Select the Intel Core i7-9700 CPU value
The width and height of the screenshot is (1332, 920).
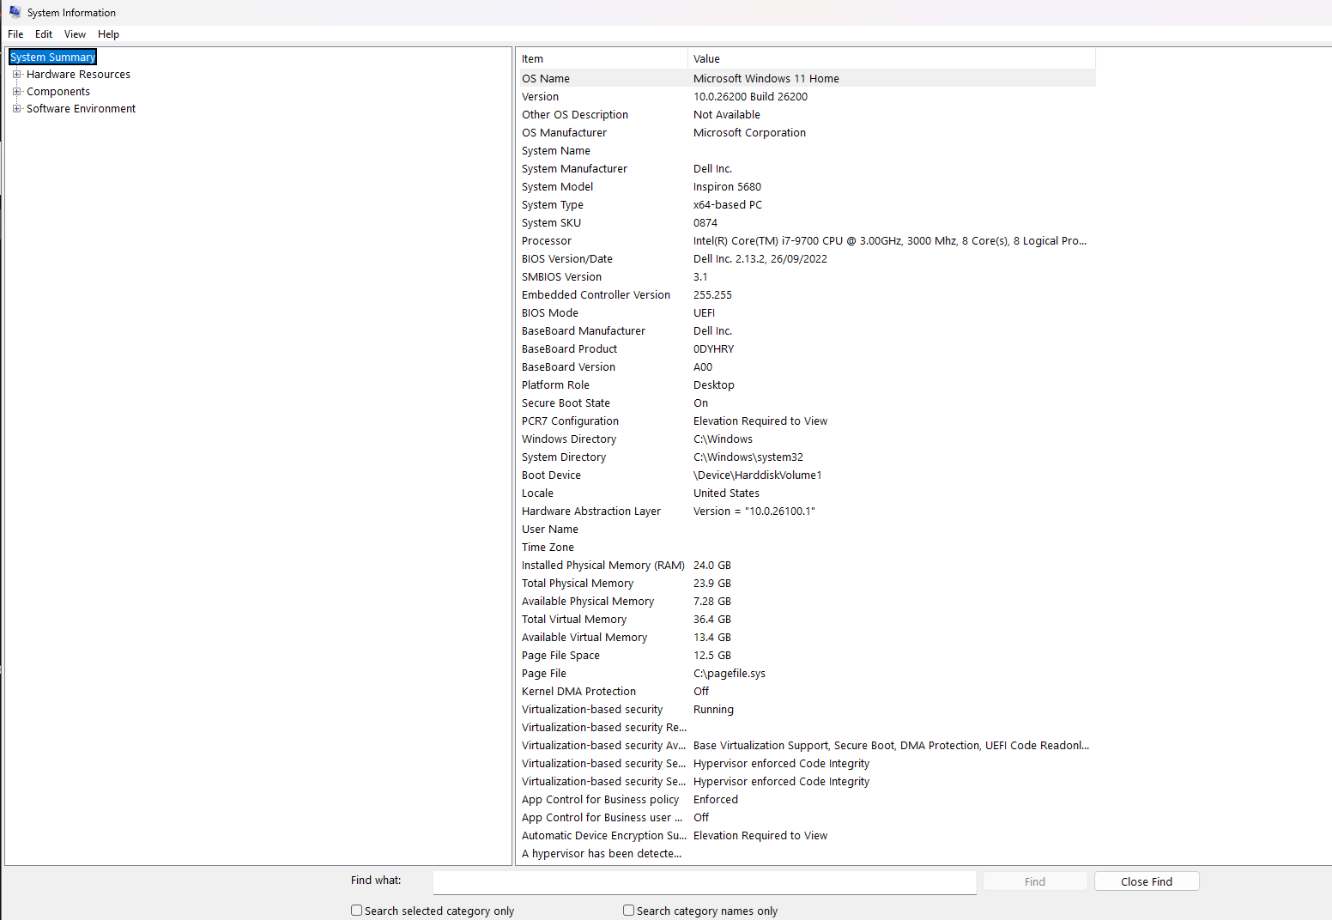point(890,241)
